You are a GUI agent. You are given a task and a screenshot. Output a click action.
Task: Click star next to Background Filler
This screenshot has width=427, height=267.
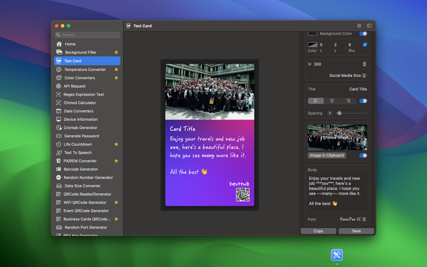coord(116,52)
